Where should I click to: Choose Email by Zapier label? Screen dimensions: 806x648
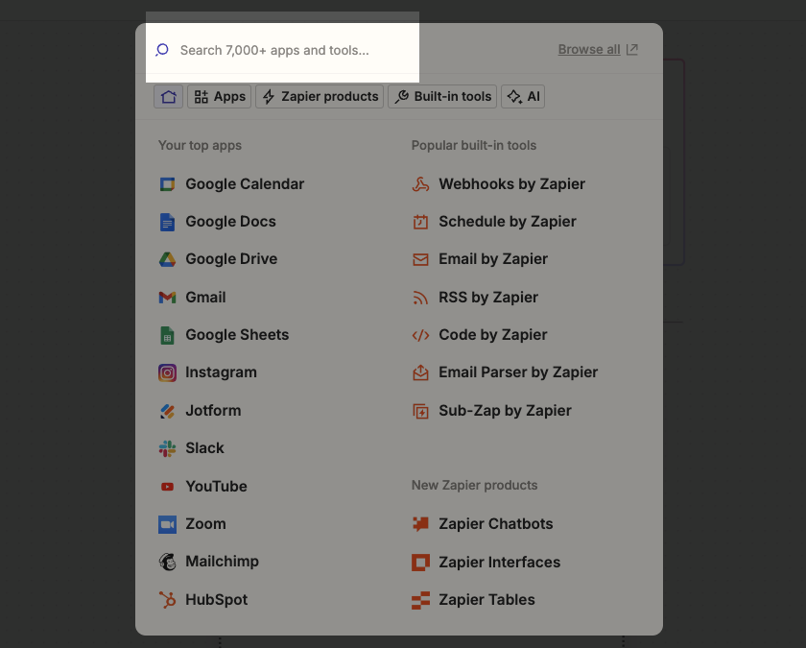(493, 259)
